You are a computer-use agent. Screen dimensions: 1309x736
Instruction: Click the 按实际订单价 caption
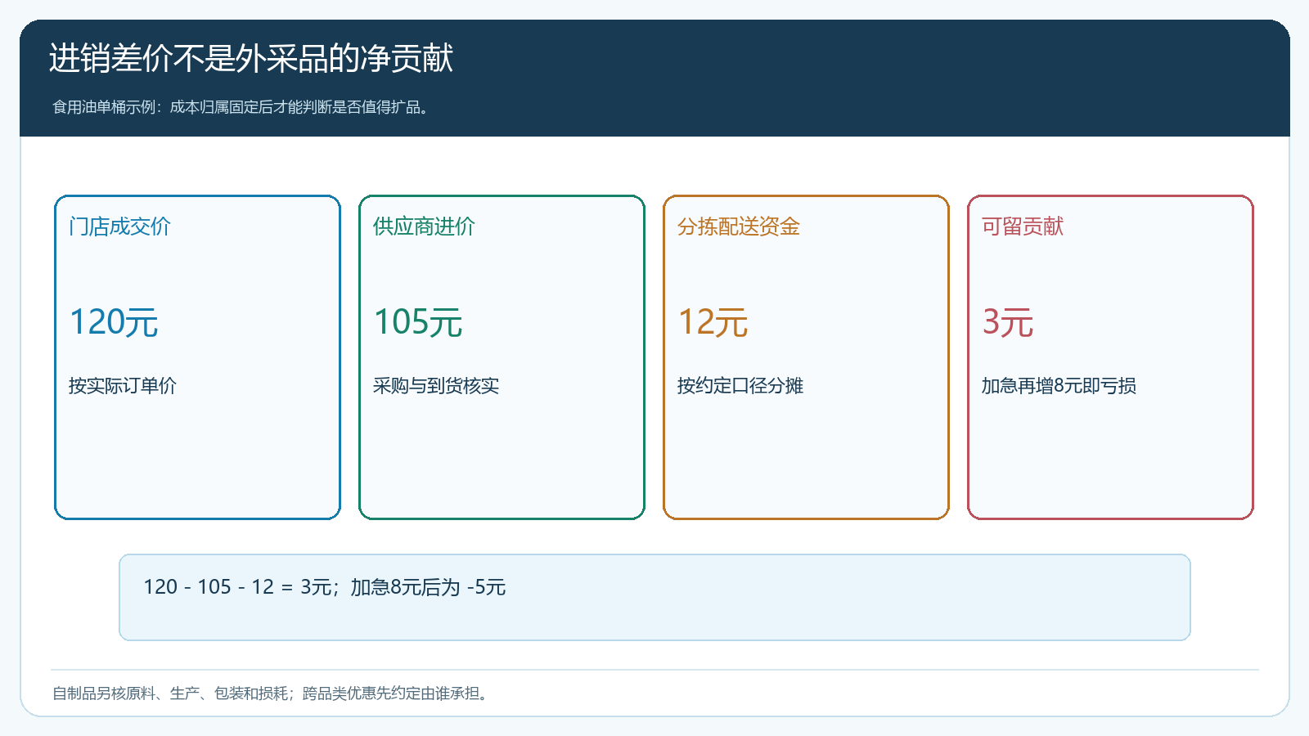(x=123, y=385)
